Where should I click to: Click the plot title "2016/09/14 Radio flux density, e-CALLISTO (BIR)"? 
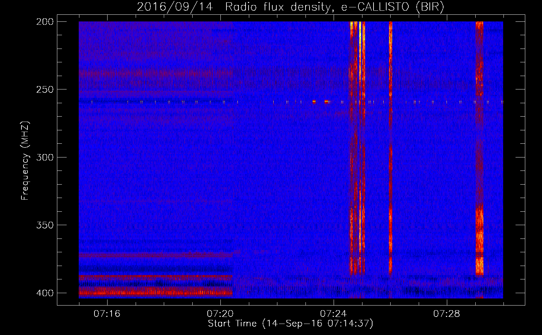[290, 7]
